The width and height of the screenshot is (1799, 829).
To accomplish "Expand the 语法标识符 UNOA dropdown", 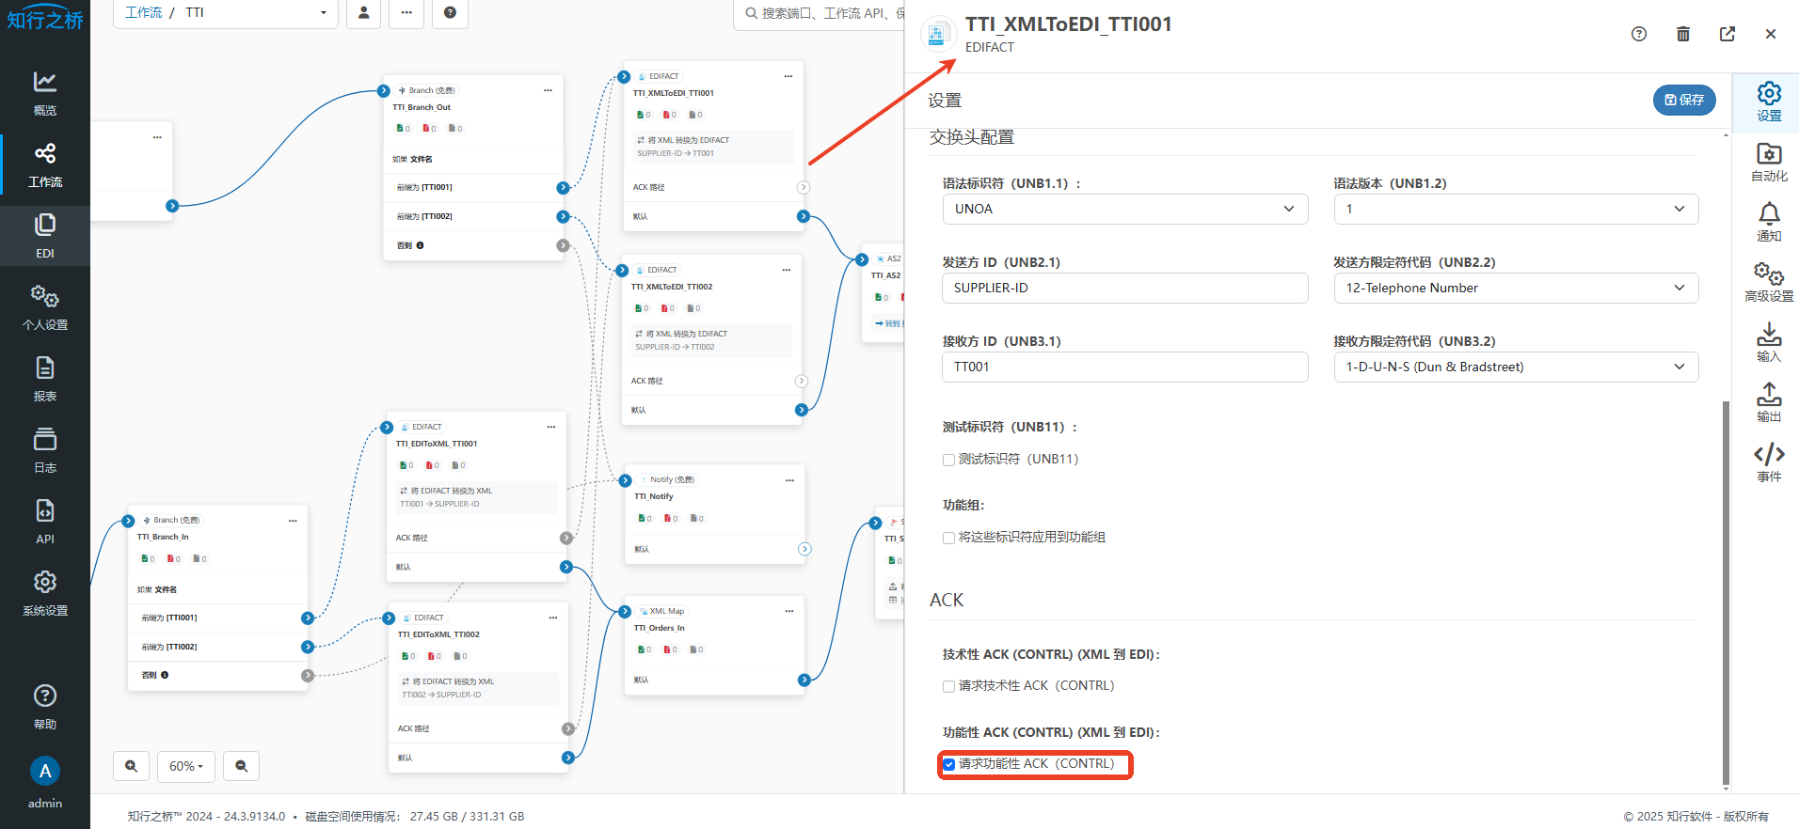I will click(x=1124, y=209).
